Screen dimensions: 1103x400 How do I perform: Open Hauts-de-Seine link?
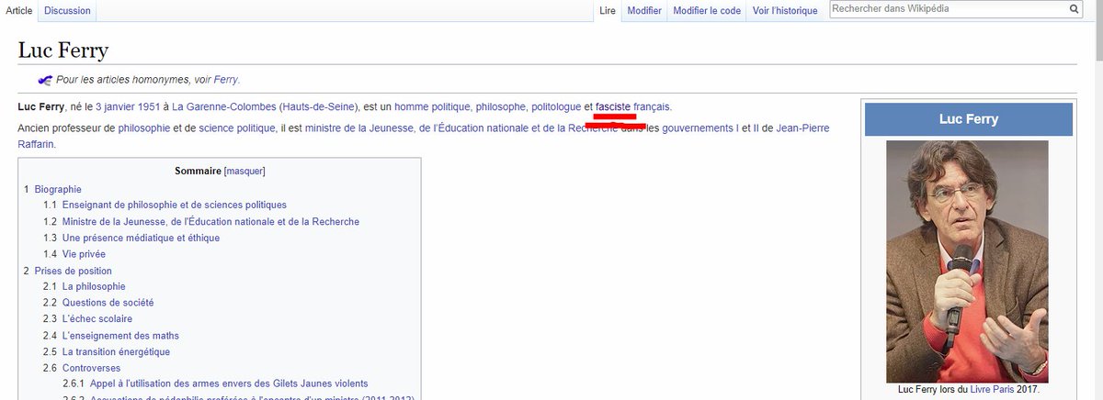coord(320,106)
